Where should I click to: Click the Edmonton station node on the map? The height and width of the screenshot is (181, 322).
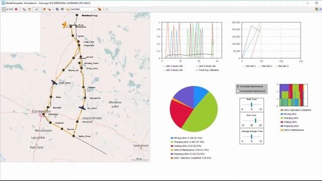click(44, 114)
